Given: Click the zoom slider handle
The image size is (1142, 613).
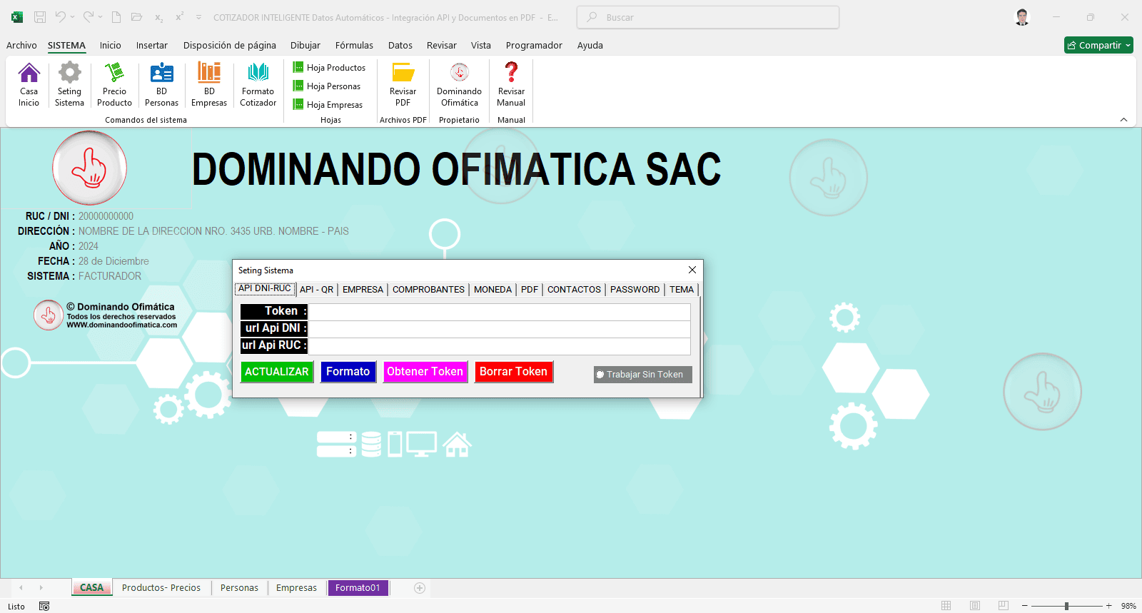Looking at the screenshot, I should (x=1066, y=606).
